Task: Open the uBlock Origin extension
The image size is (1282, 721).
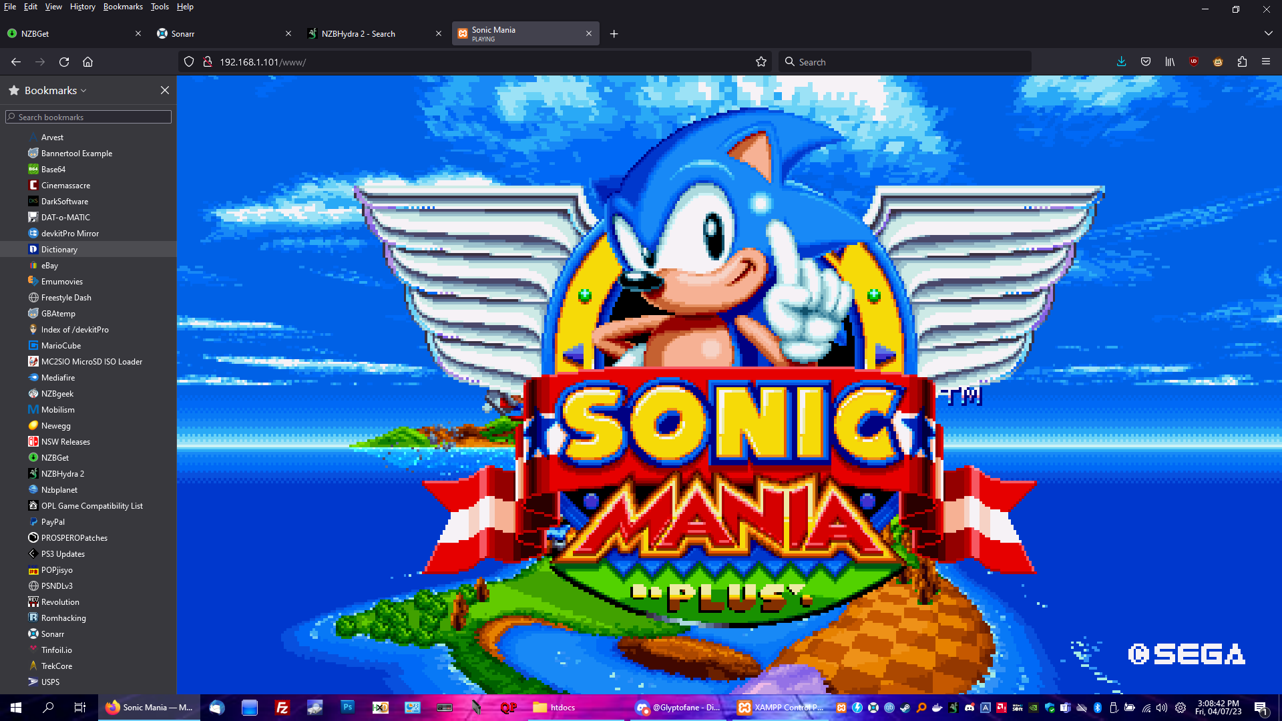Action: point(1194,62)
